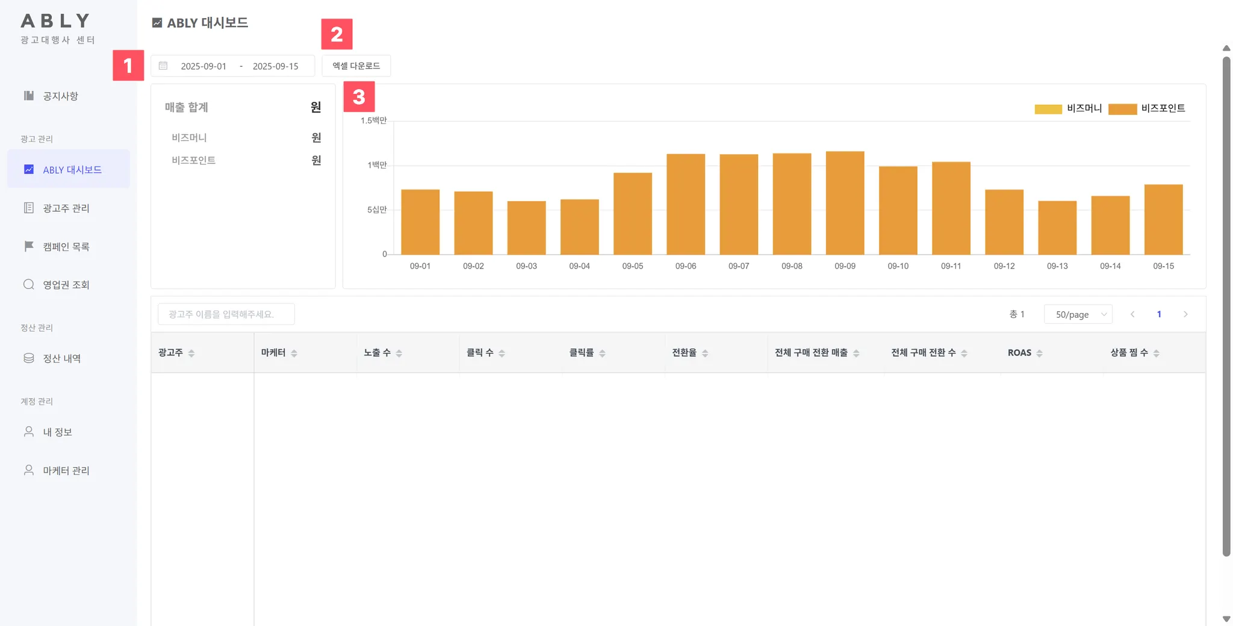Image resolution: width=1233 pixels, height=626 pixels.
Task: Click the 영업권 조회 magnifier icon
Action: click(x=28, y=285)
